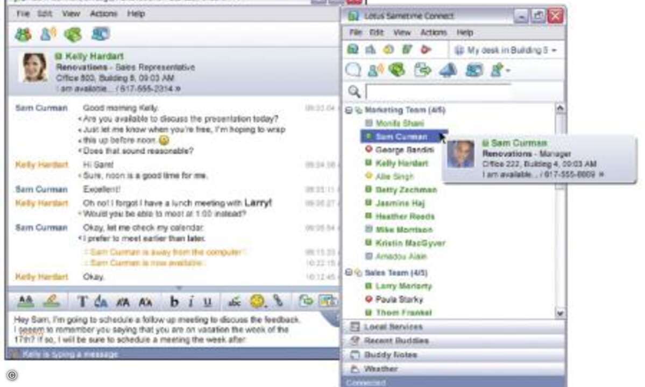Expand the Buddy Notes panel
The image size is (645, 387).
point(453,355)
